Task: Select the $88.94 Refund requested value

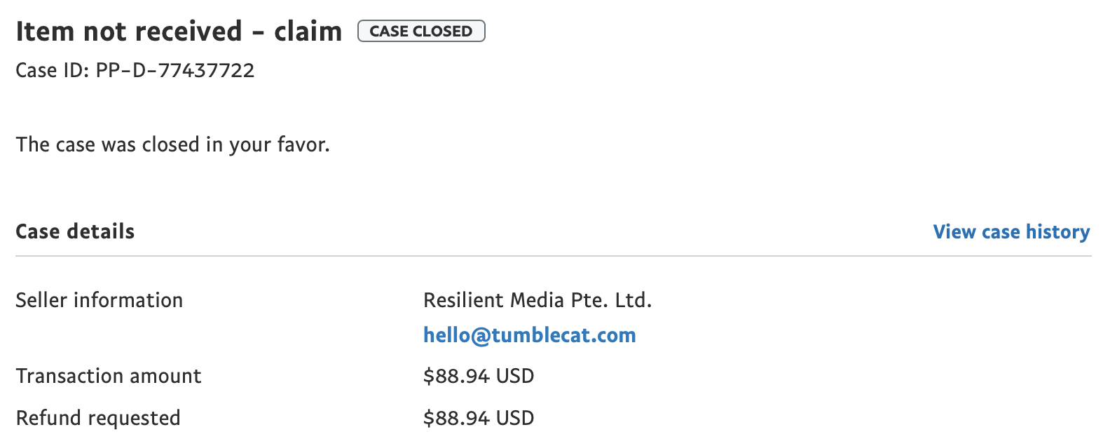Action: [x=456, y=418]
